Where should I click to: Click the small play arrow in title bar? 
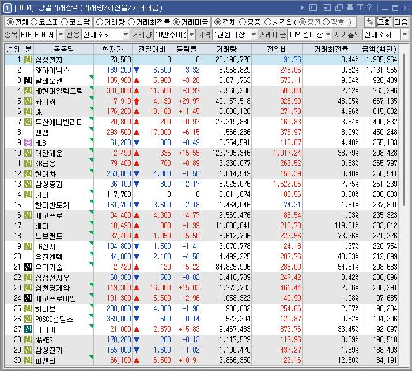(x=303, y=8)
